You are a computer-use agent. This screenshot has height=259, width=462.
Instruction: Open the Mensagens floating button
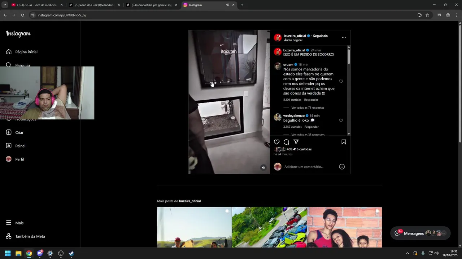pos(420,233)
